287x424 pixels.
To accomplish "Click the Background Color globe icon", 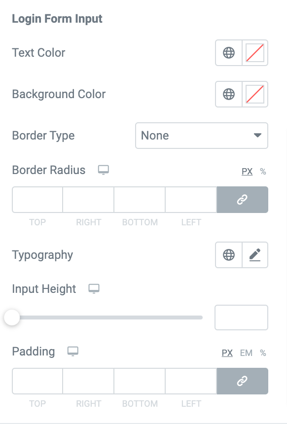I will coord(229,94).
